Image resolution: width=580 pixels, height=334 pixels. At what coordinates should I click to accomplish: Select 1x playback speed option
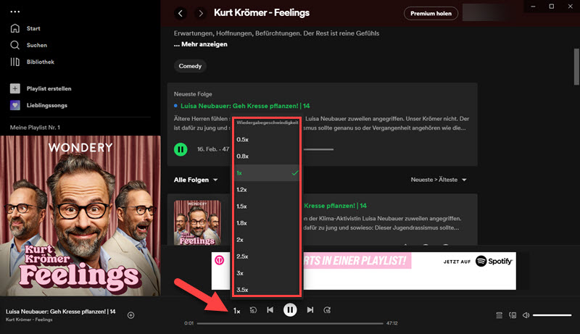pyautogui.click(x=266, y=173)
